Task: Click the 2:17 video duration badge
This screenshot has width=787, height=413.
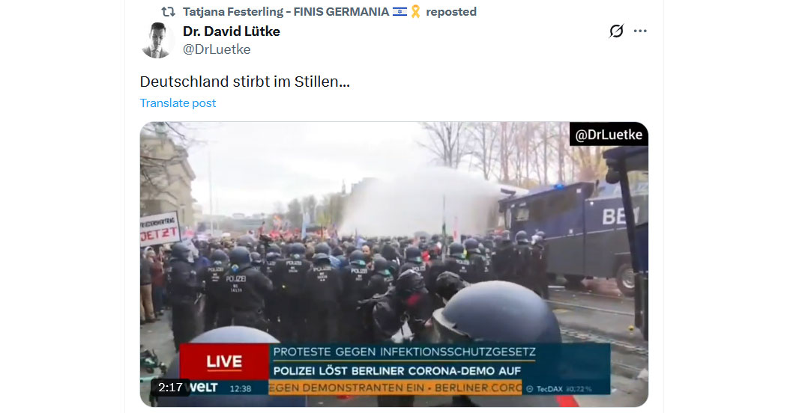Action: click(x=170, y=387)
